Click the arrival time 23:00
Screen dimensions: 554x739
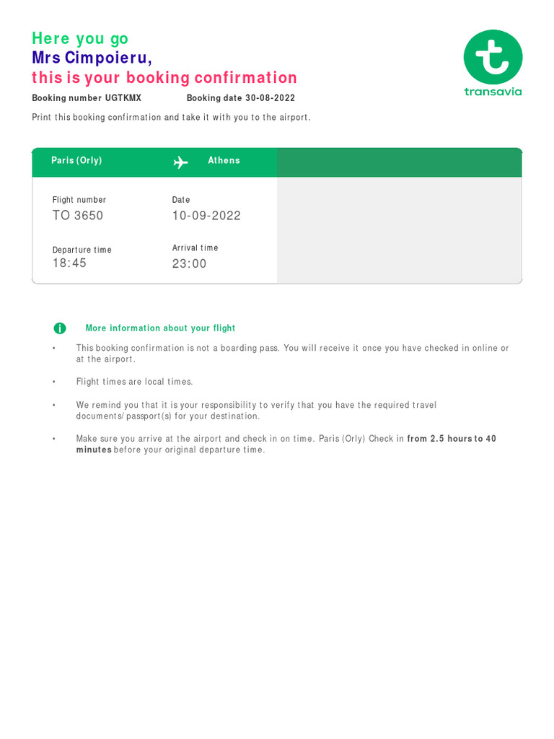coord(189,264)
